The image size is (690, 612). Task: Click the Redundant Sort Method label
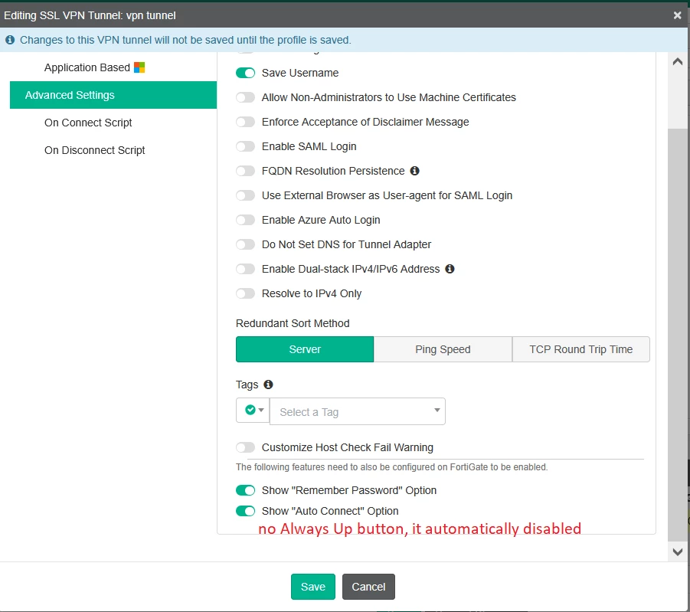293,323
